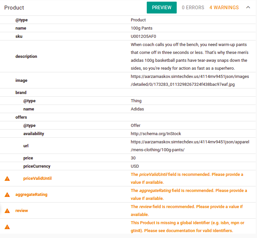Select the 0 ERRORS counter
The width and height of the screenshot is (257, 238).
tap(193, 8)
